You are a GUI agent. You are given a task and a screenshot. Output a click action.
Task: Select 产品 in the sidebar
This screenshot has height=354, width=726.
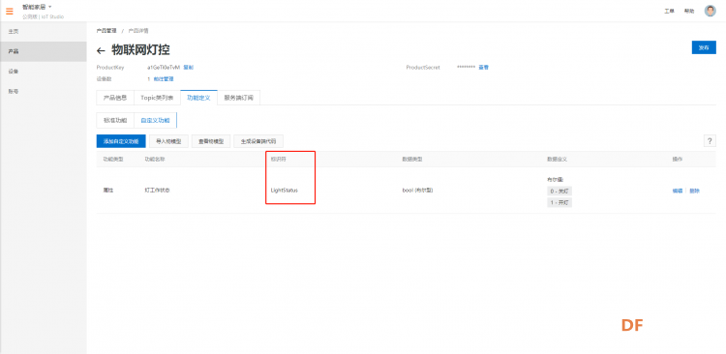[x=43, y=51]
